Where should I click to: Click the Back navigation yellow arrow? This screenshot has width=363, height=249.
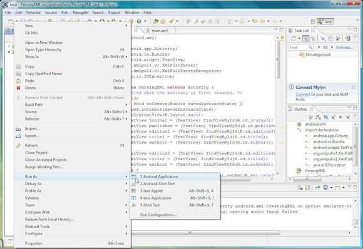point(262,21)
